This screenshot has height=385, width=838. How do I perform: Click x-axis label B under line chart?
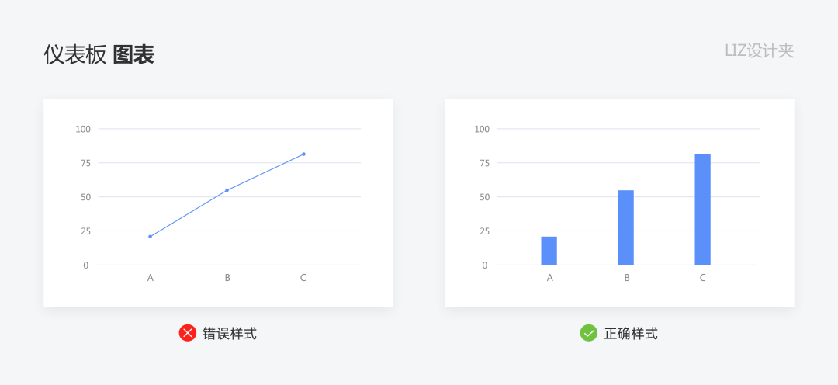[227, 278]
